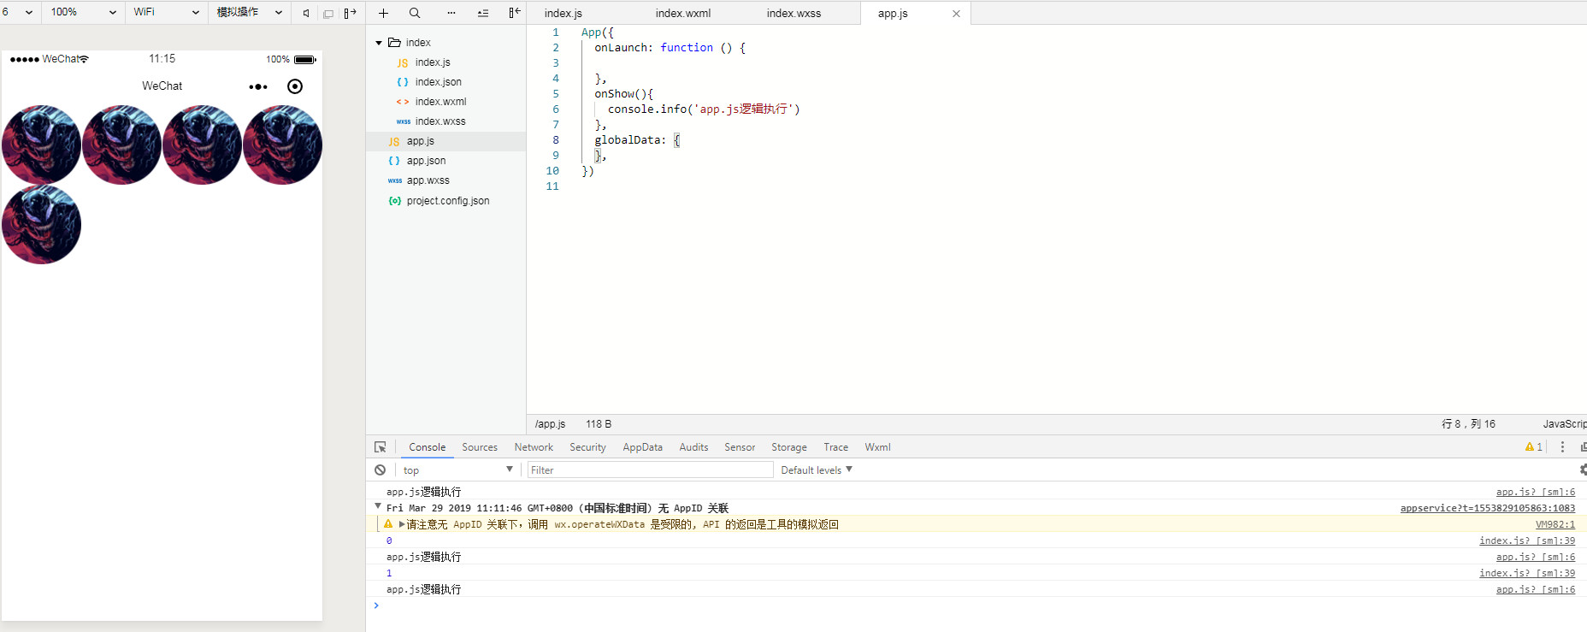Click the avatar image on second row
The image size is (1587, 632).
click(x=41, y=225)
